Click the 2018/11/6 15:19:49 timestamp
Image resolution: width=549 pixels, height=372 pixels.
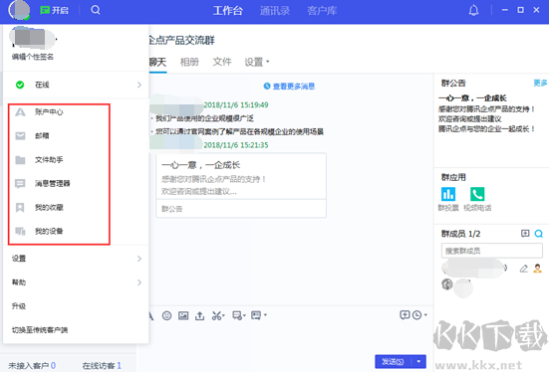pos(236,104)
